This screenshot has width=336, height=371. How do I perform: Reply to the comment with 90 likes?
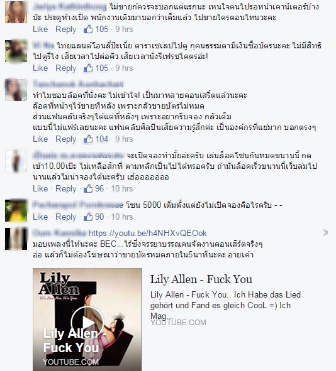tap(65, 217)
